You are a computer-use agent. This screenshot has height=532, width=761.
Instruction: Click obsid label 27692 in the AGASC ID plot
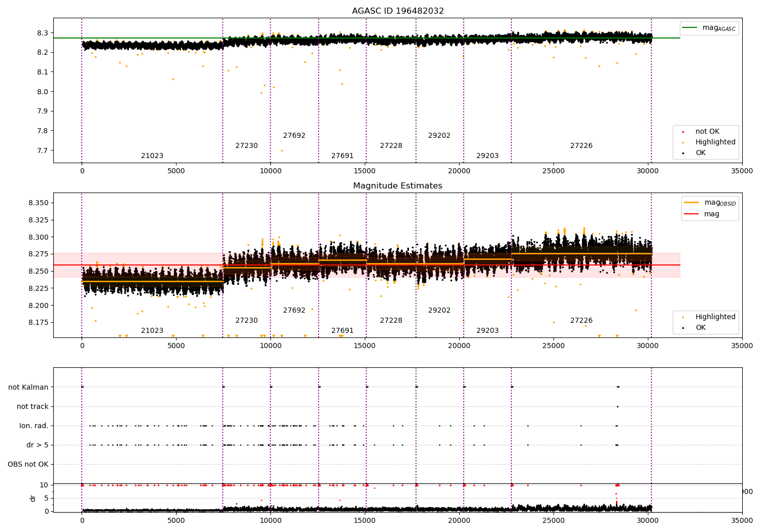(x=294, y=136)
